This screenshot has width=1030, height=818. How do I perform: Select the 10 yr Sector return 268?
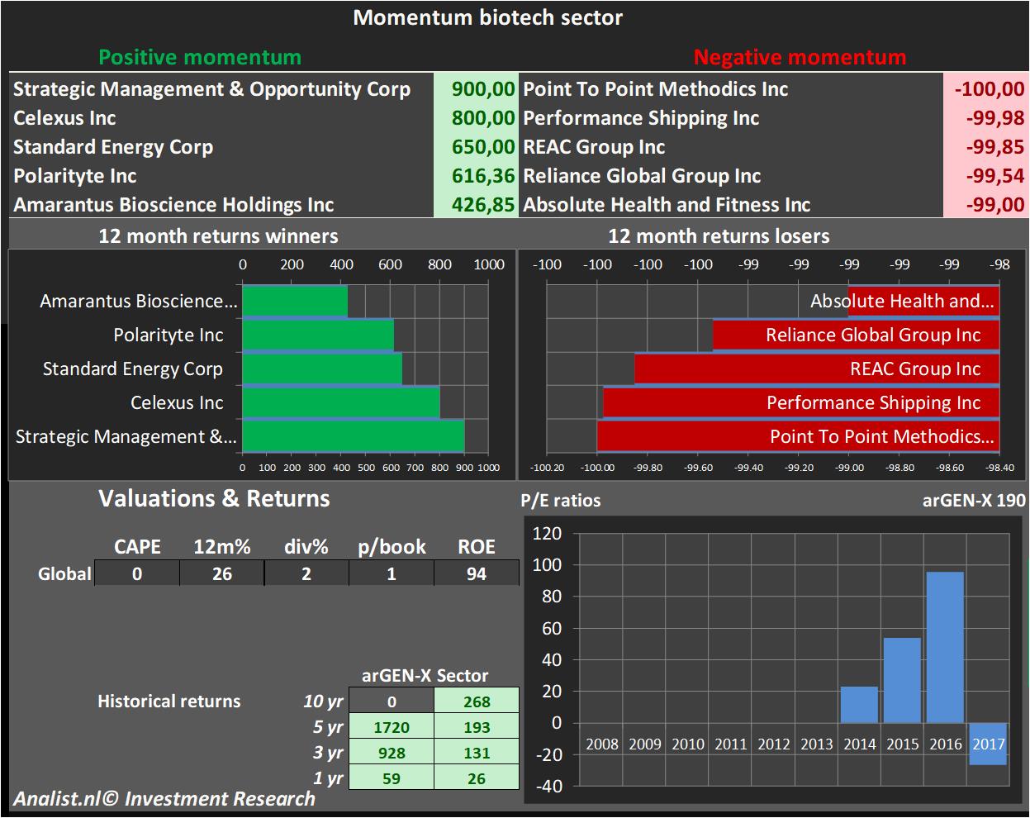tap(477, 701)
